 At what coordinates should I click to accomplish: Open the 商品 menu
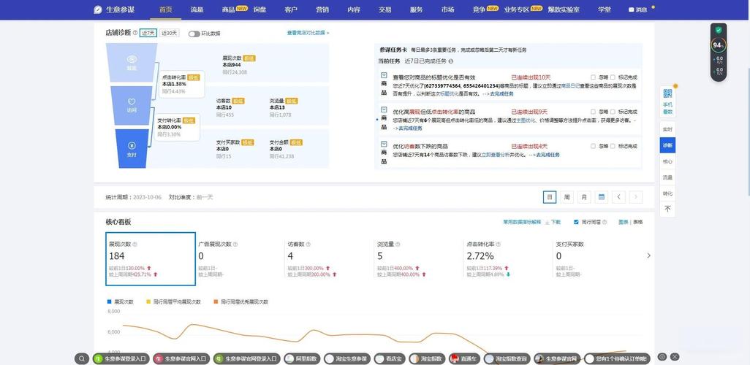[229, 9]
